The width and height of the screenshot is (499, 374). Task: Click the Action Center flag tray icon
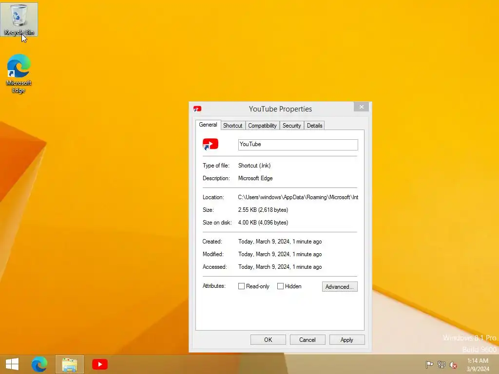pos(429,364)
